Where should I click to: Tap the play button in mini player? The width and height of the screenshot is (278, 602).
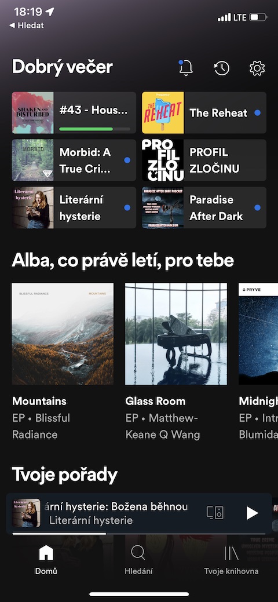click(x=252, y=513)
